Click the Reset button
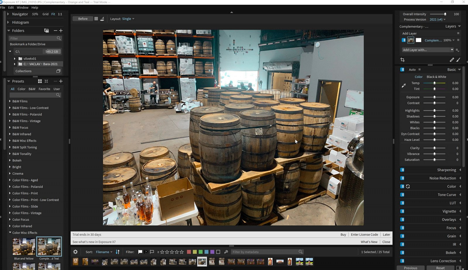 440,268
